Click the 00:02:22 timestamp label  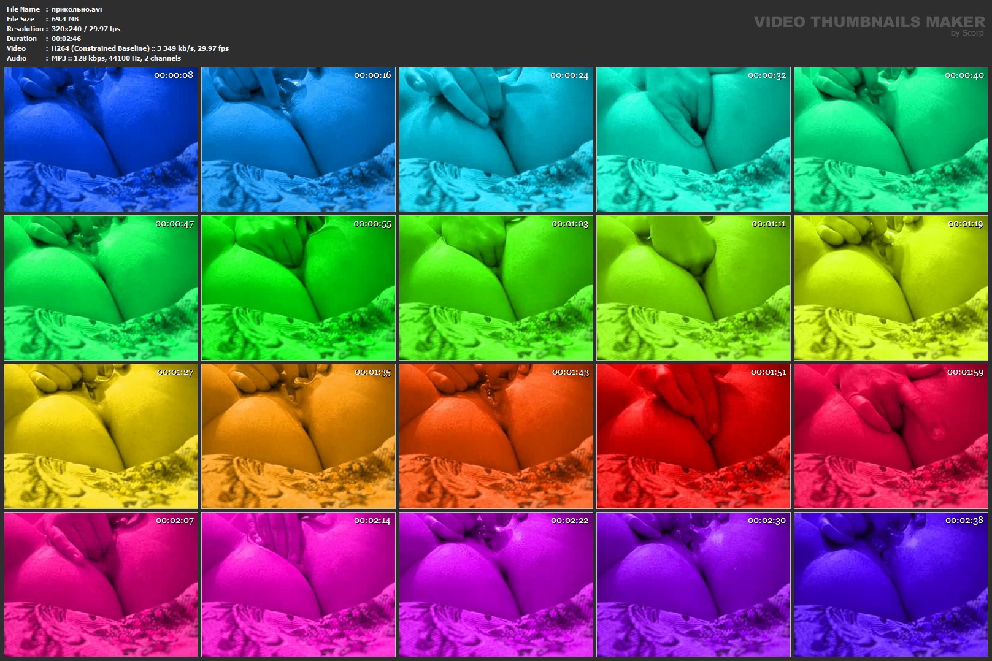569,520
